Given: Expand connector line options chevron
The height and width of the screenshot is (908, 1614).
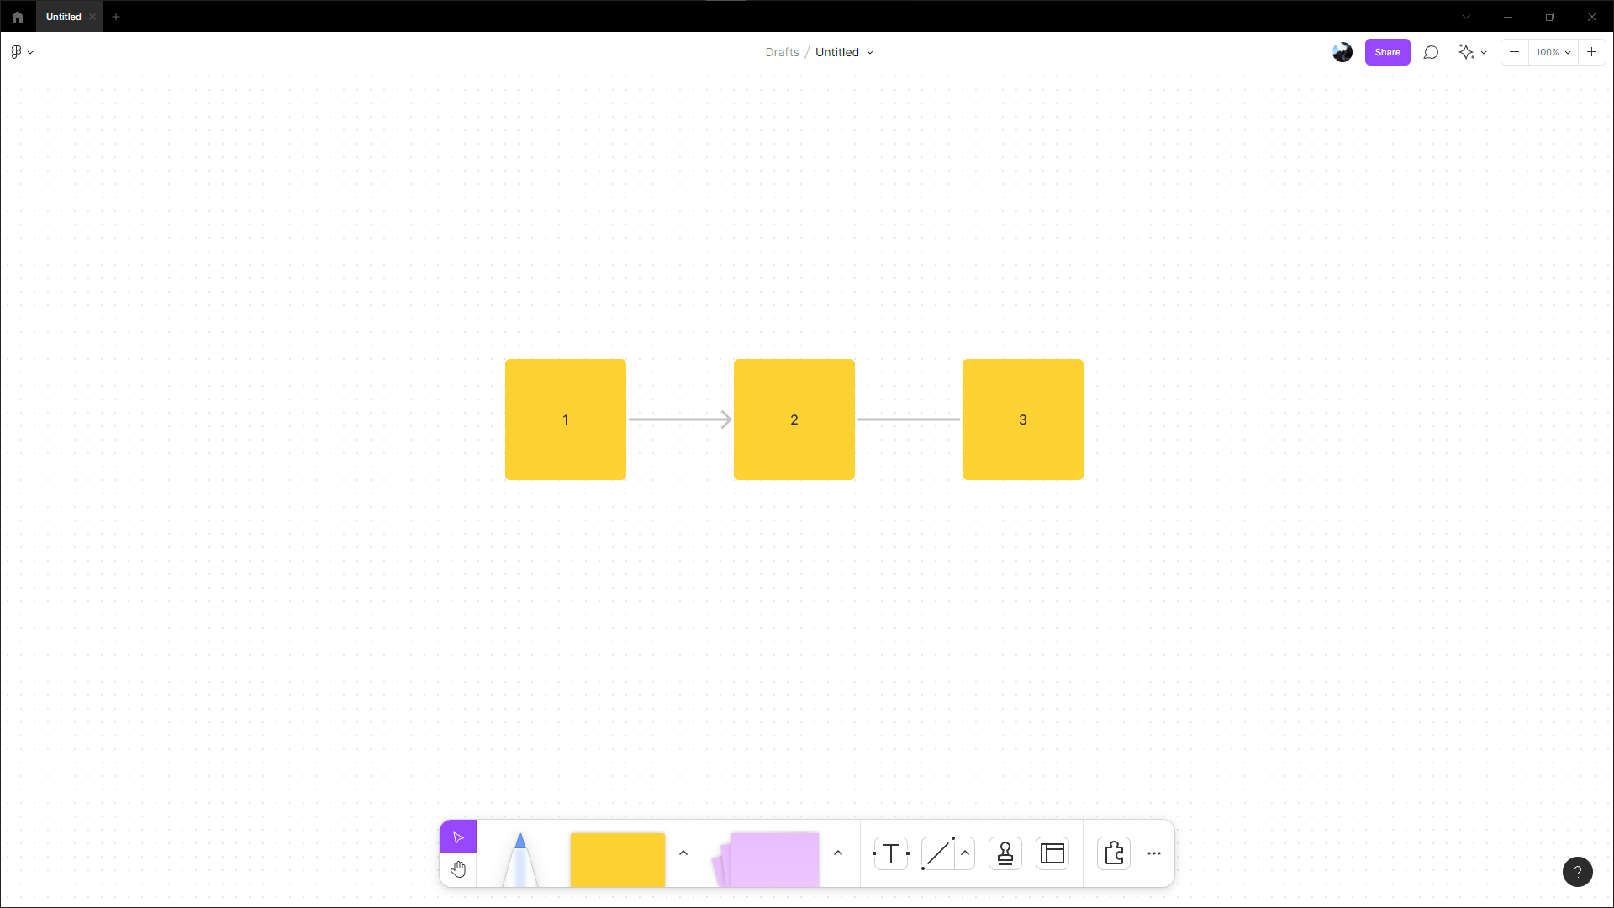Looking at the screenshot, I should pos(965,853).
